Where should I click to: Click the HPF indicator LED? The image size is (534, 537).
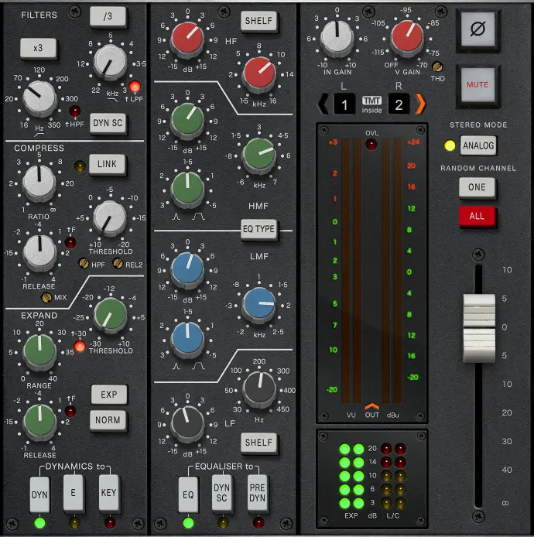(x=75, y=111)
